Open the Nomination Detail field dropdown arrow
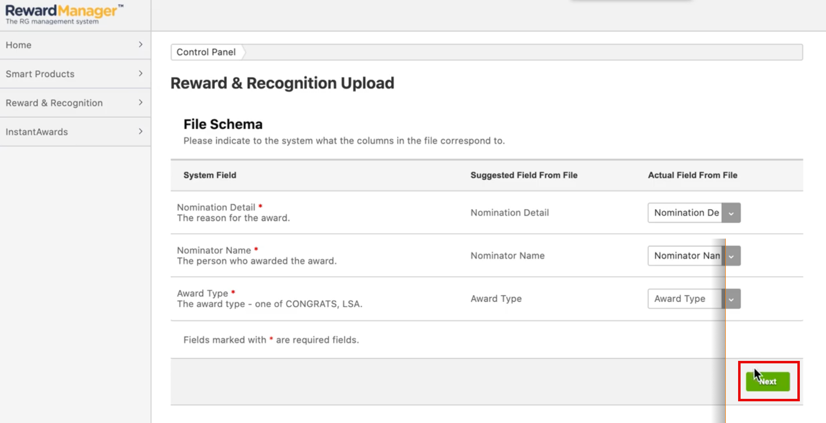Viewport: 826px width, 423px height. pyautogui.click(x=731, y=213)
